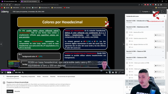Open Recursos dropdown for lecture 7
Image resolution: width=168 pixels, height=94 pixels.
click(x=159, y=35)
